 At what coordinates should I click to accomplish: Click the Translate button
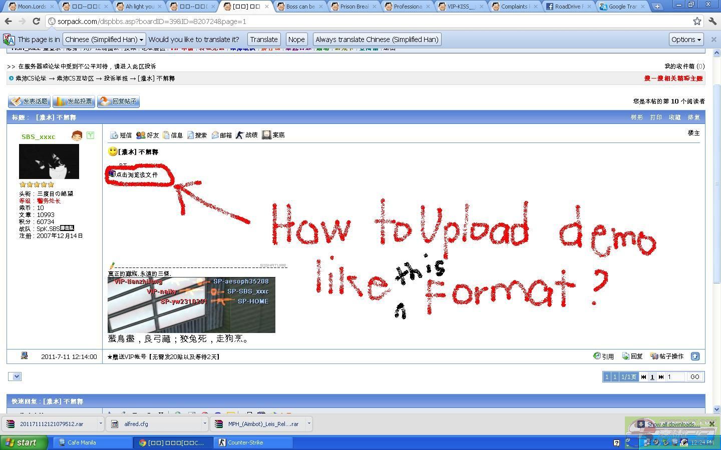click(264, 39)
